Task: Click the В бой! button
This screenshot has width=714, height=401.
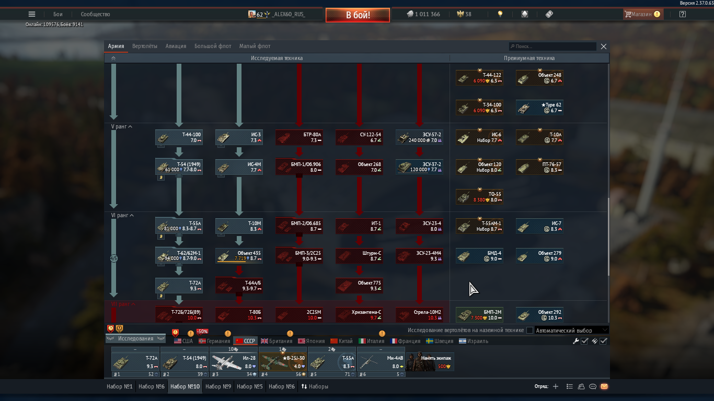Action: 358,15
